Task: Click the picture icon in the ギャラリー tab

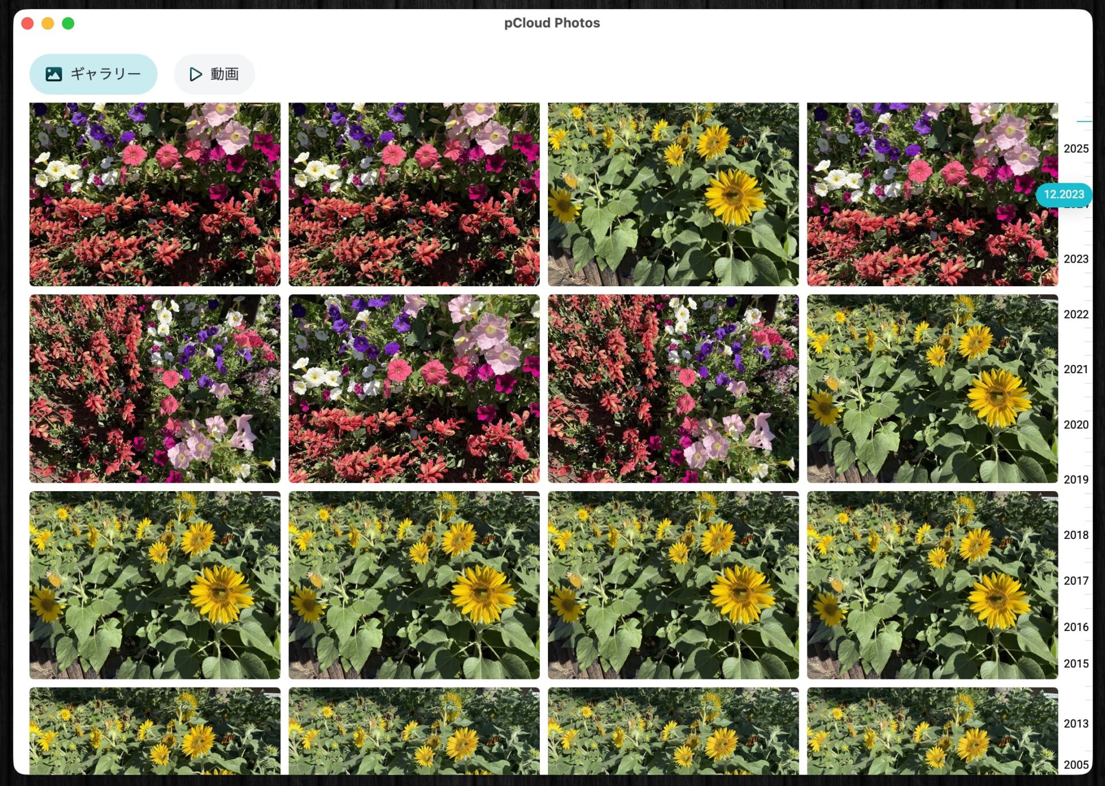Action: tap(54, 74)
